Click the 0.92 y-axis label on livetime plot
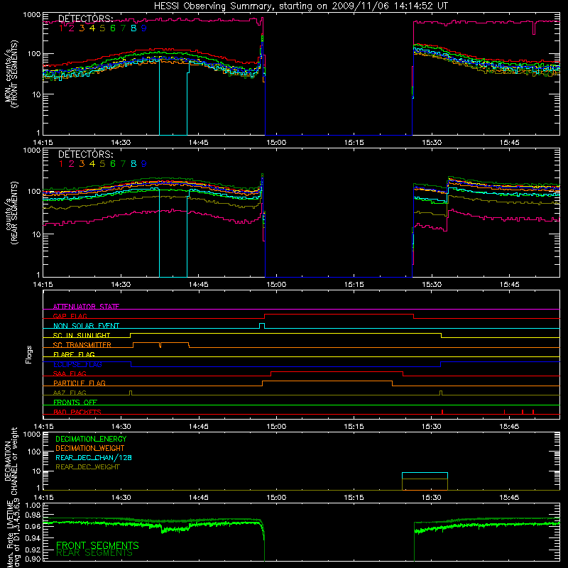The height and width of the screenshot is (568, 568). tap(33, 549)
